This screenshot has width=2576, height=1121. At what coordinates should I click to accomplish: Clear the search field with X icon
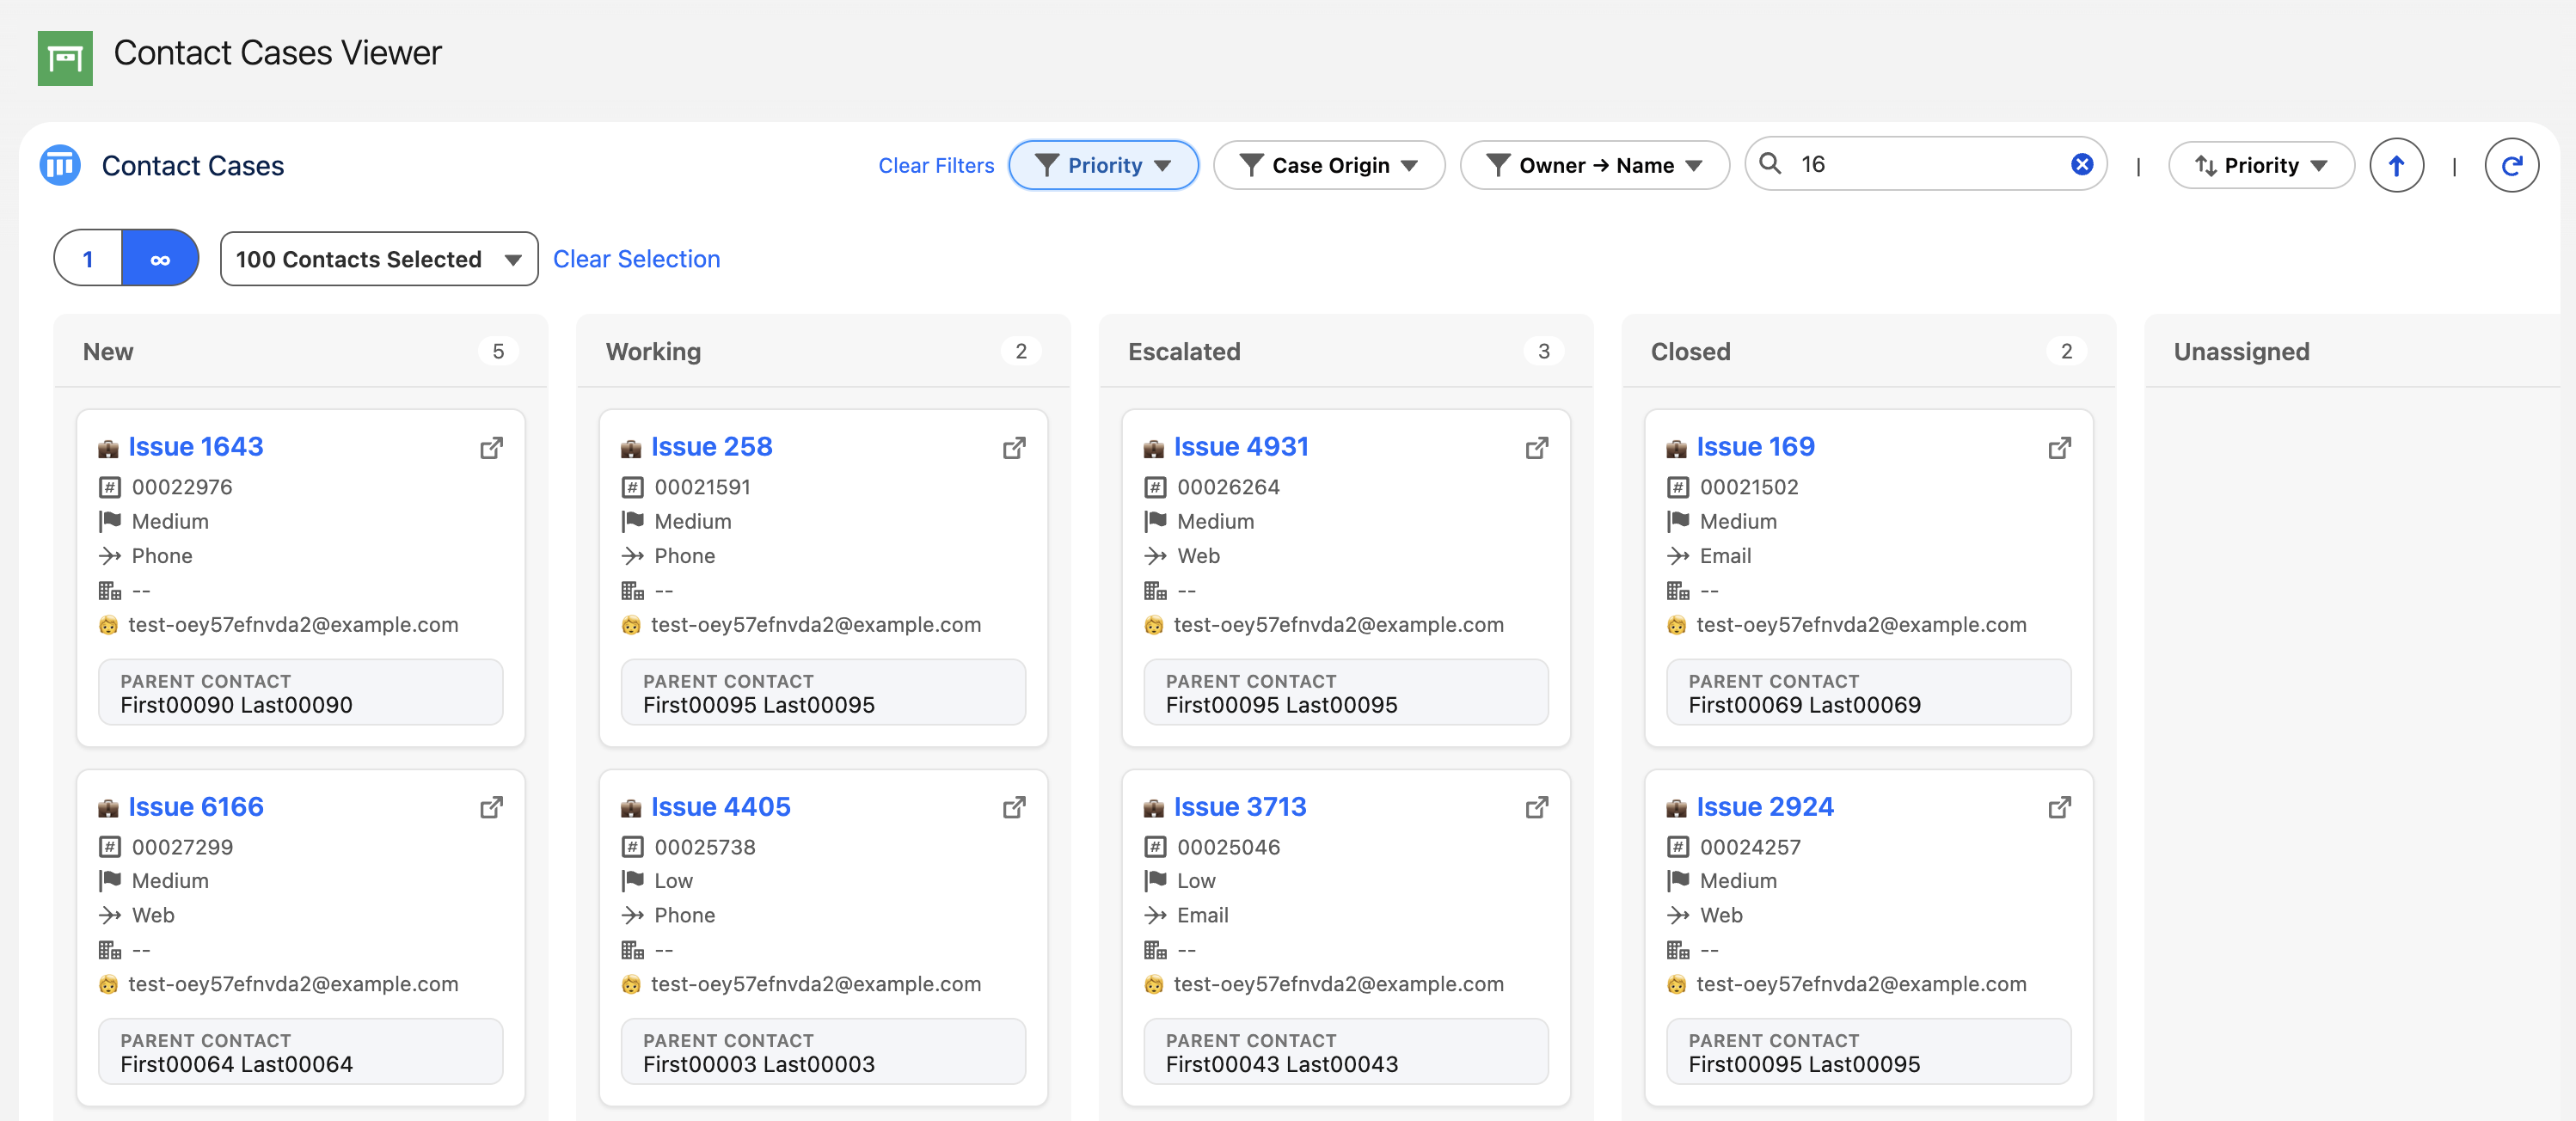[2082, 164]
